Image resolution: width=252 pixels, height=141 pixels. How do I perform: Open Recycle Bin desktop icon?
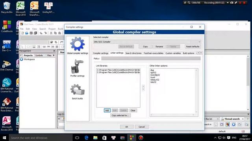pyautogui.click(x=7, y=7)
